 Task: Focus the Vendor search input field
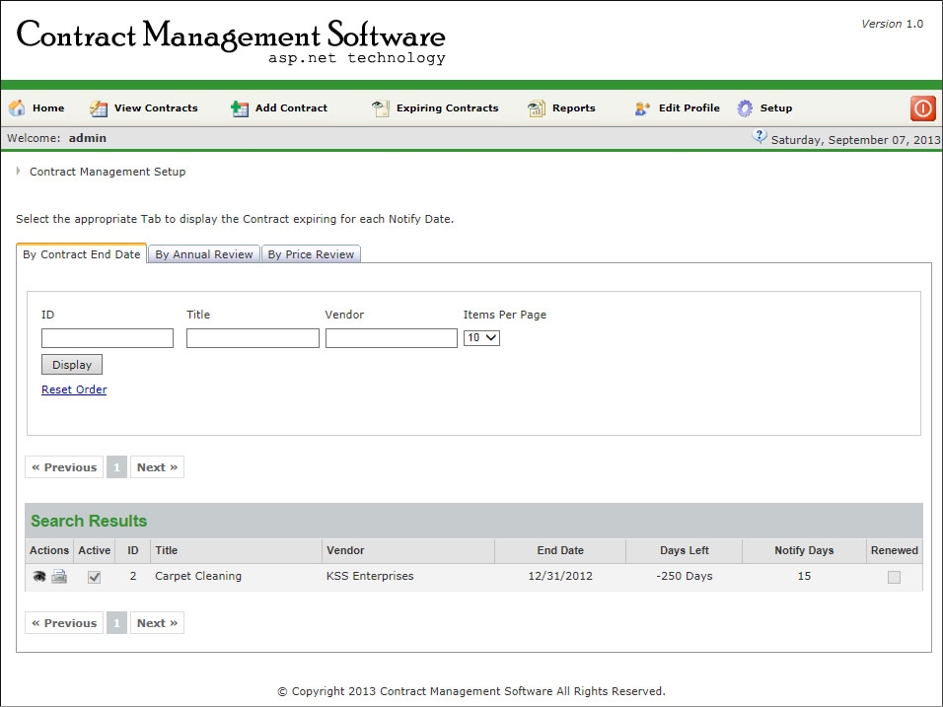coord(392,338)
